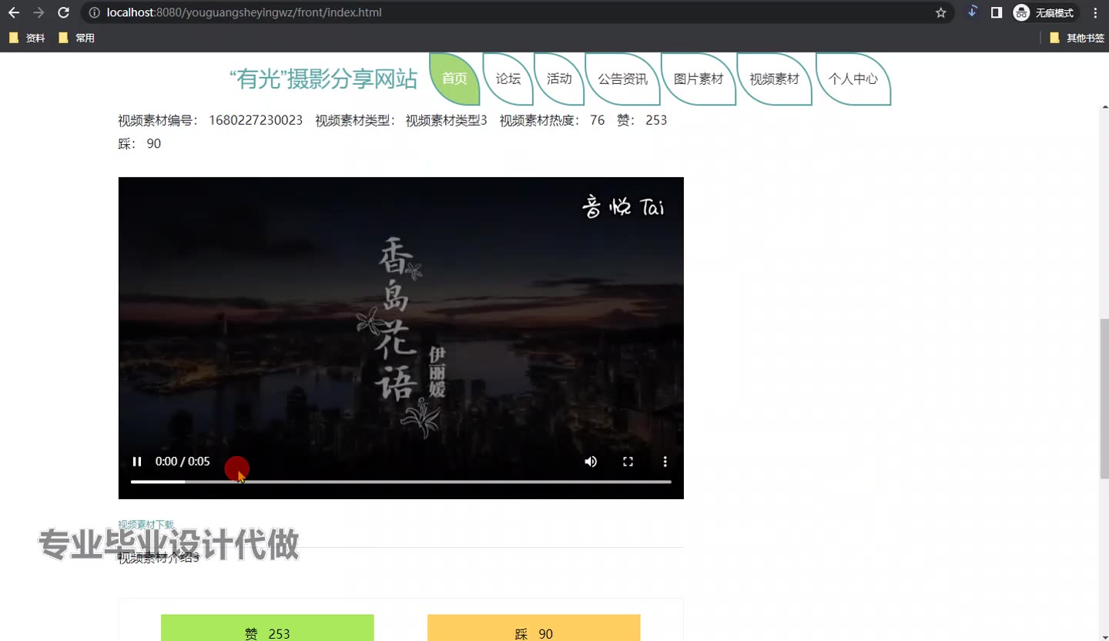The height and width of the screenshot is (641, 1109).
Task: Open browser downloads icon
Action: 972,12
